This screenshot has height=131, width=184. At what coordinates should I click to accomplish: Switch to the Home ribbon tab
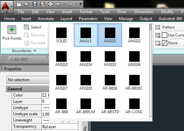point(10,19)
